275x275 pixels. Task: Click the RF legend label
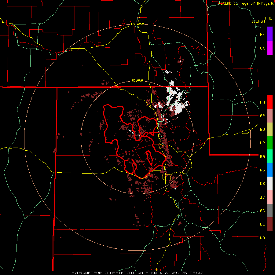click(x=262, y=34)
